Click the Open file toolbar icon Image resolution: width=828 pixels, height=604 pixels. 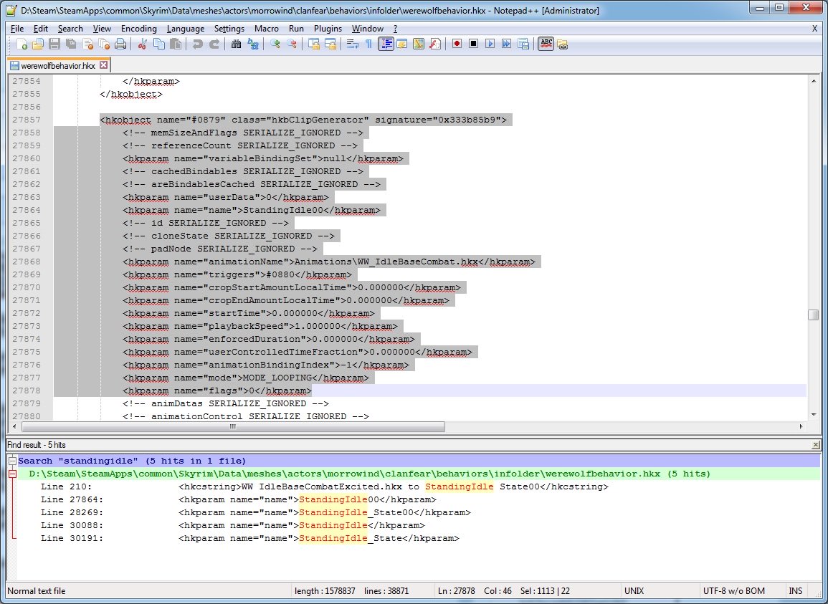(x=37, y=44)
